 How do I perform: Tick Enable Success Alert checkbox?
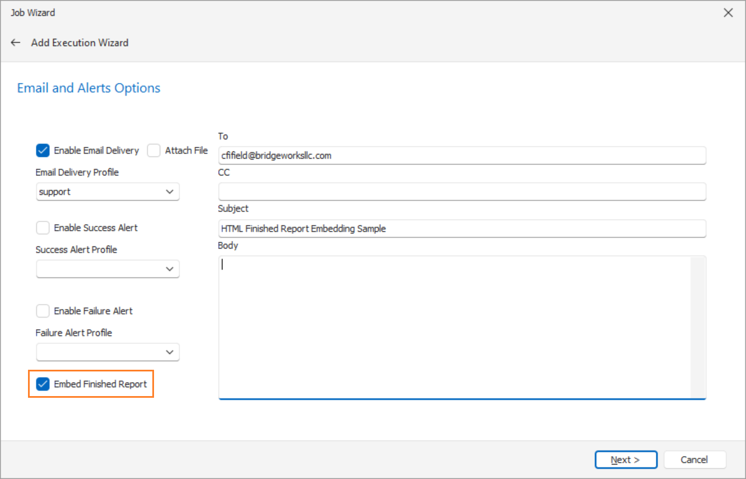tap(43, 227)
